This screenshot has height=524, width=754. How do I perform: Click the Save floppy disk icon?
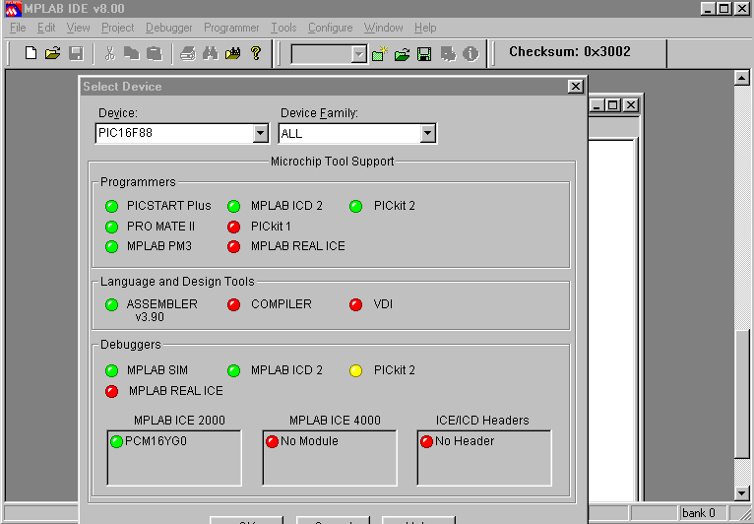pos(76,53)
